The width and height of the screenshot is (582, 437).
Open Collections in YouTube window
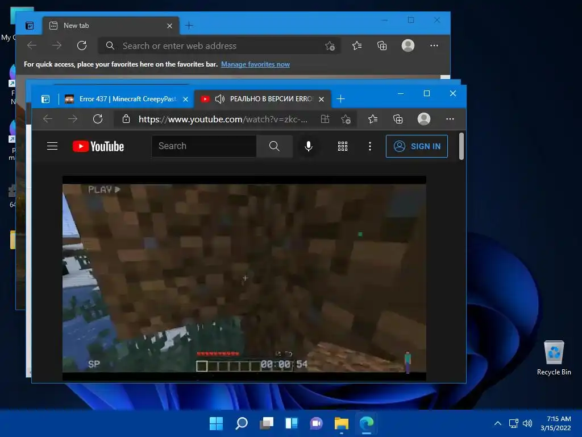(x=397, y=119)
